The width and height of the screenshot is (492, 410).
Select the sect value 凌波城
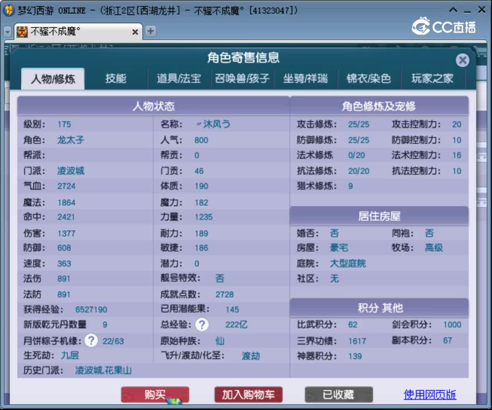(71, 171)
